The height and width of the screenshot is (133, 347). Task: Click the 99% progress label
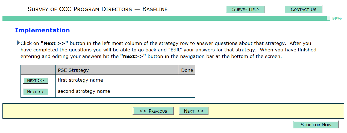[337, 18]
